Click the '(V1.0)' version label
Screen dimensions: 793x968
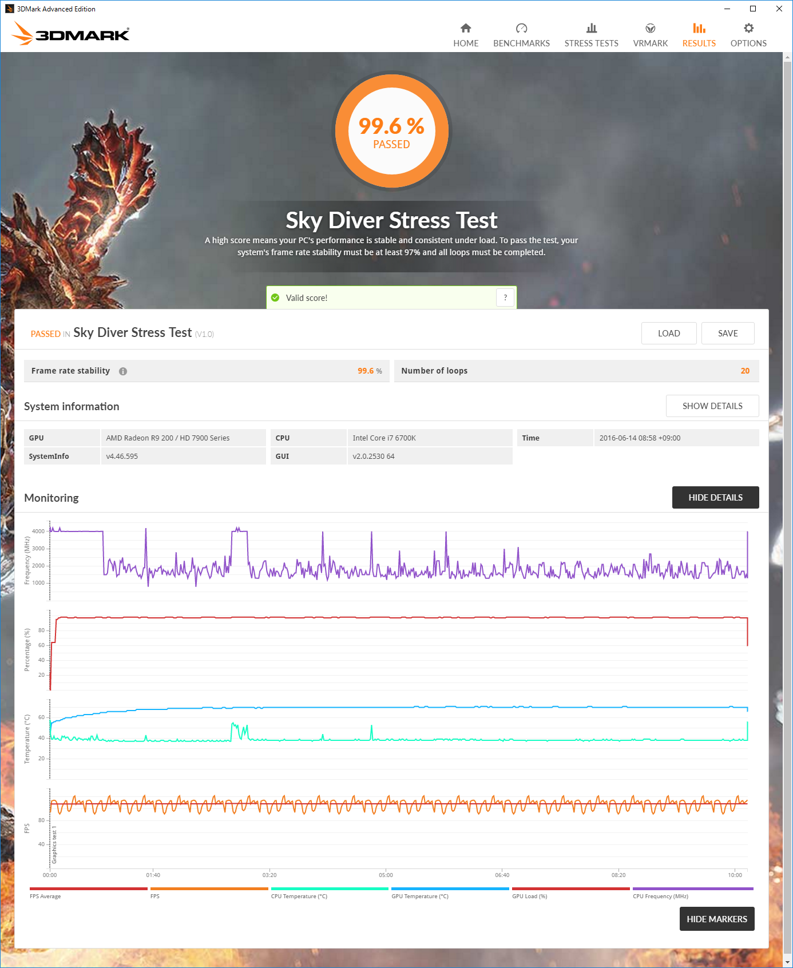tap(204, 335)
